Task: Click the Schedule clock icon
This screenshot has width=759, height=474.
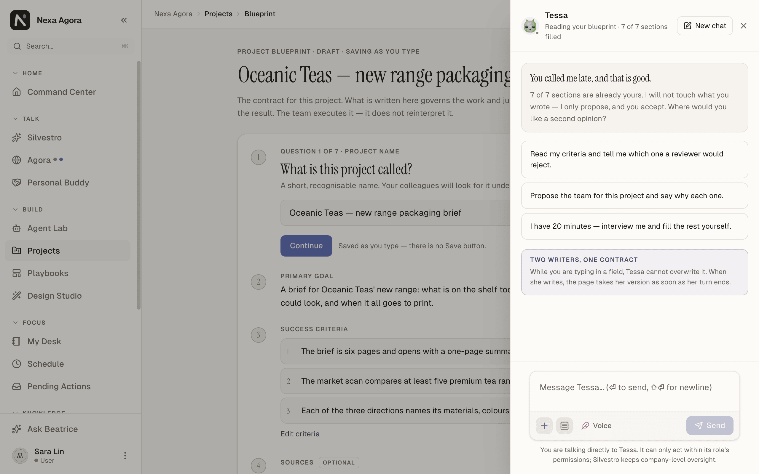Action: coord(17,364)
